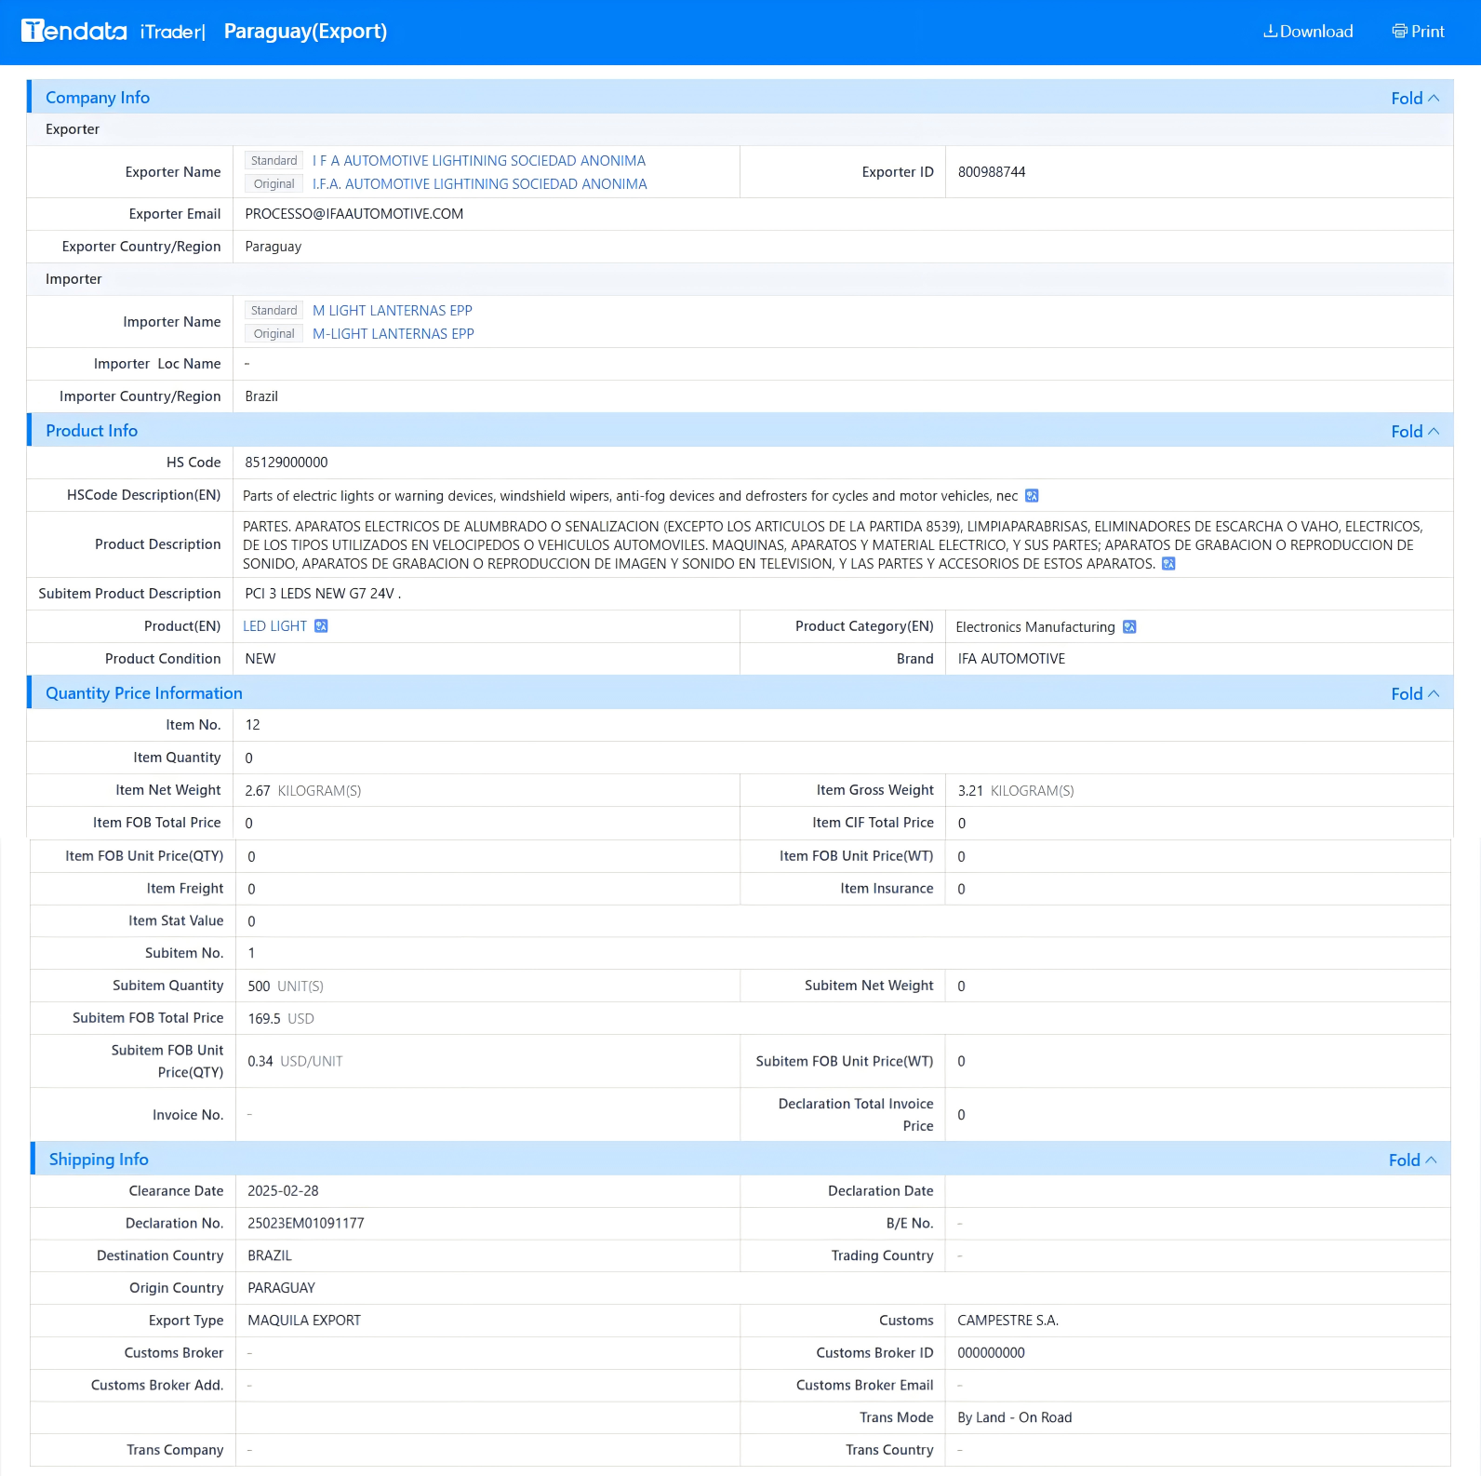1481x1476 pixels.
Task: Open M-LIGHT LANTERNAS EPP original link
Action: [x=394, y=334]
